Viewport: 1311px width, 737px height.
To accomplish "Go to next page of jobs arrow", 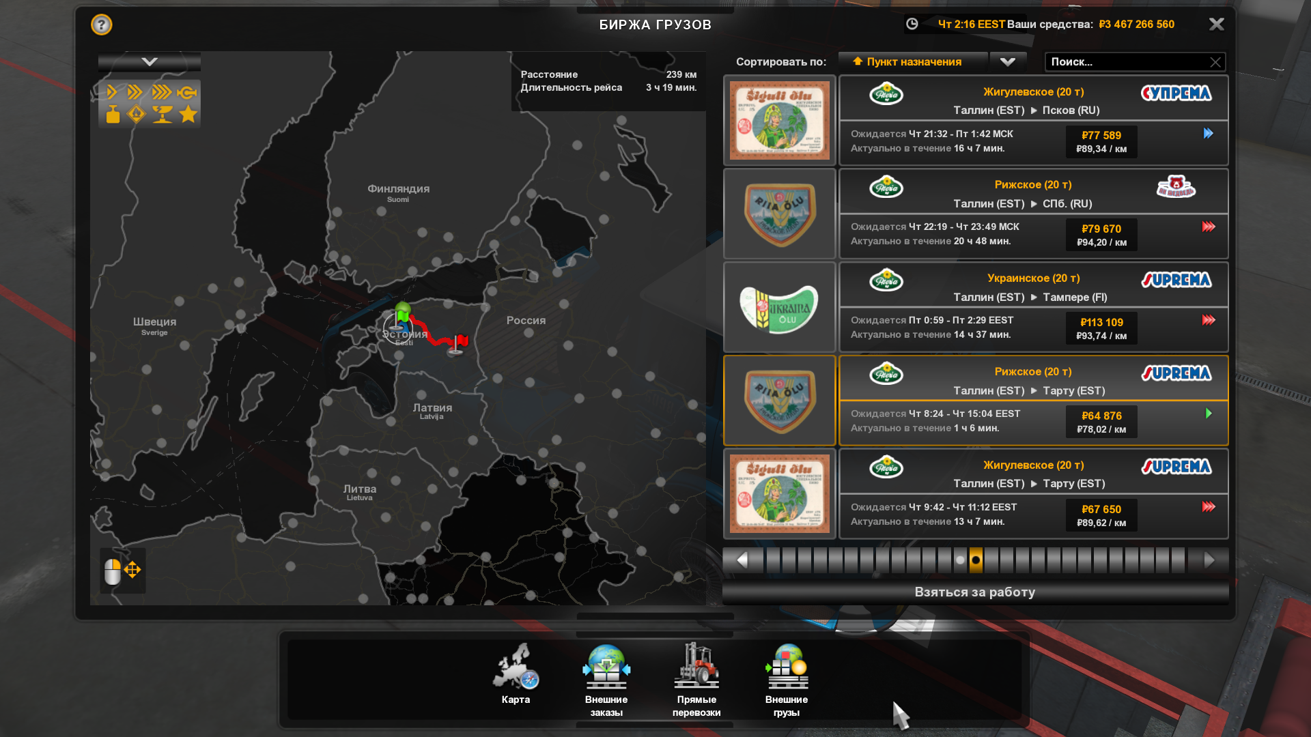I will (1209, 560).
